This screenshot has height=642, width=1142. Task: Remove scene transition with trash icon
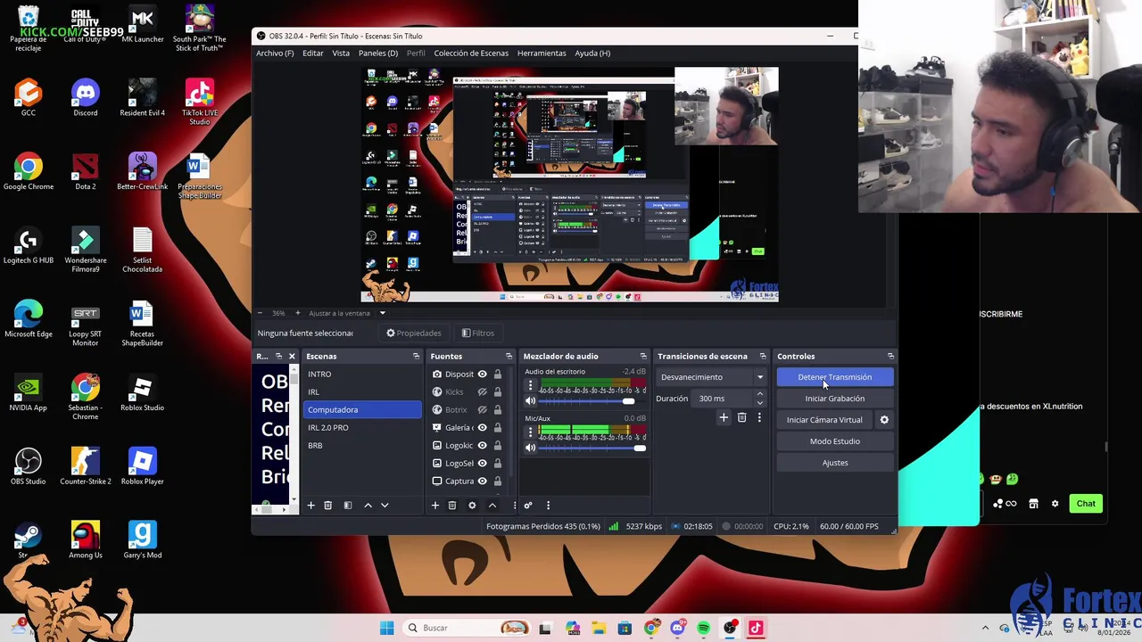[741, 417]
